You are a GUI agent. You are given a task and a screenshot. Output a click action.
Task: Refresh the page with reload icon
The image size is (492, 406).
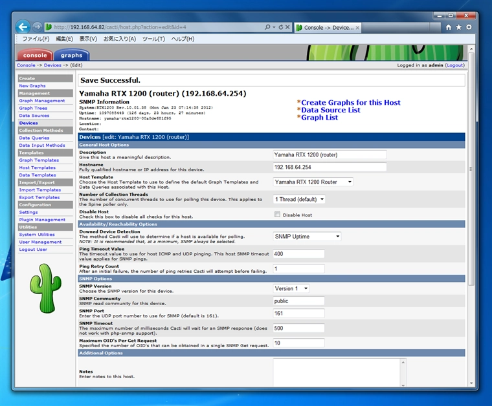281,27
